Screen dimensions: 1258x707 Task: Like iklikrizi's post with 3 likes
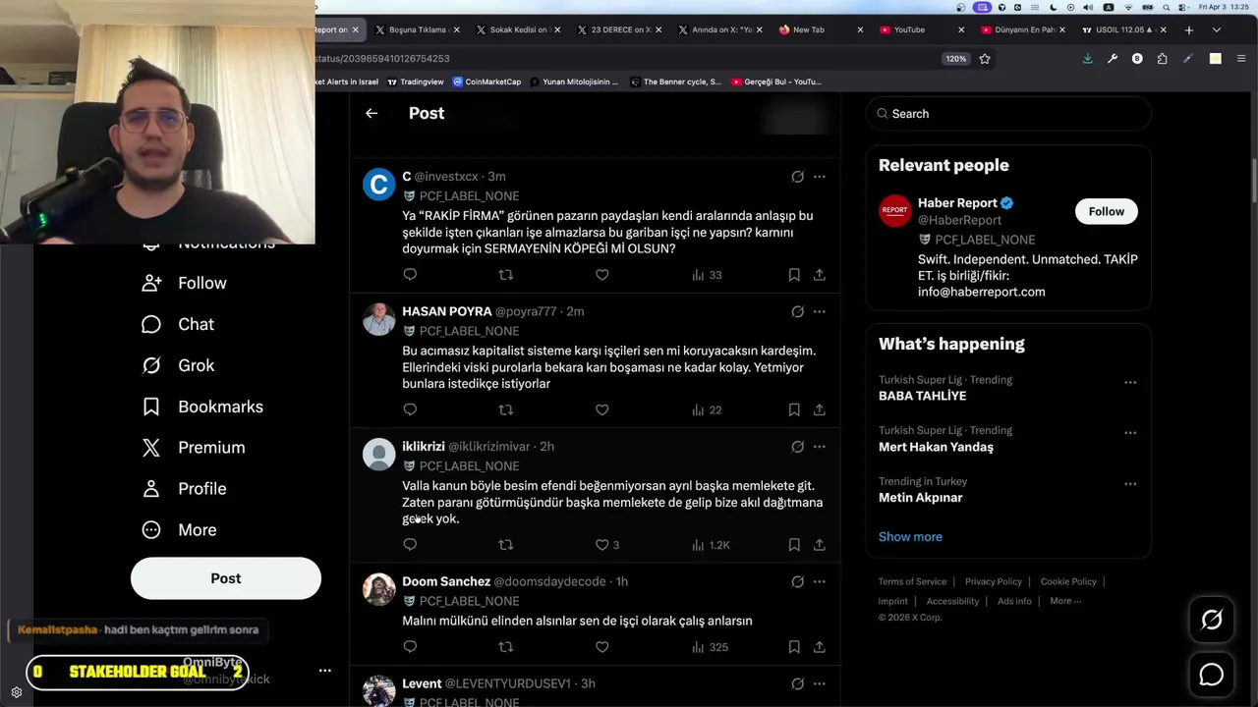tap(607, 545)
